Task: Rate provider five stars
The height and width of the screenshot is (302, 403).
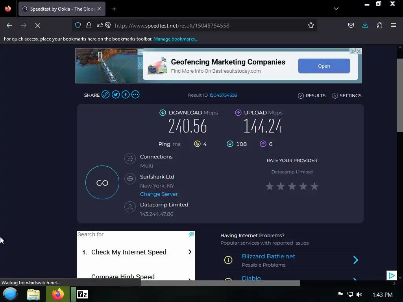Action: point(314,186)
